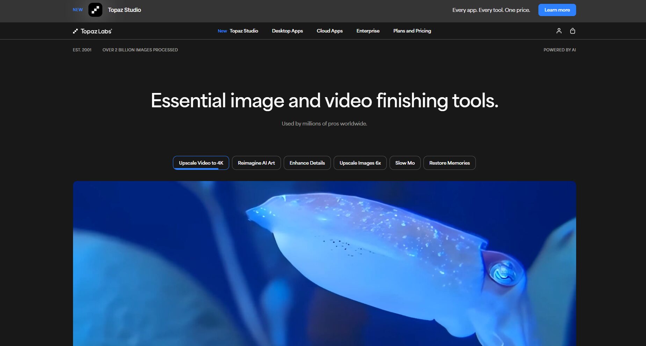Click the Topaz Studio app icon in banner
Screen dimensions: 646x346
[95, 10]
